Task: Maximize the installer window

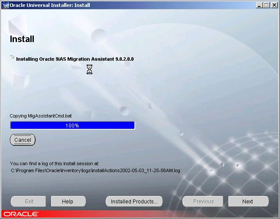Action: (x=266, y=5)
